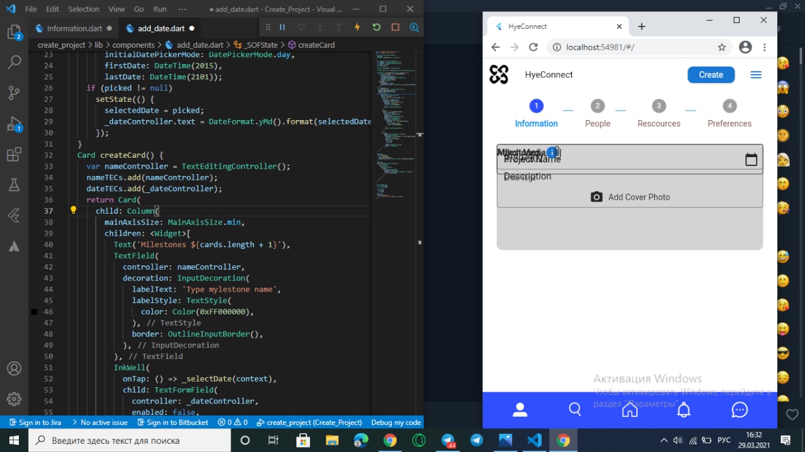The image size is (805, 452).
Task: Click the lightbulb code action on line 37
Action: point(73,211)
